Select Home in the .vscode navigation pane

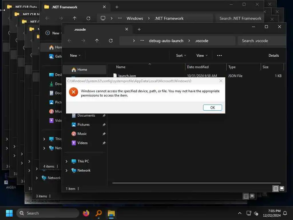[x=85, y=70]
